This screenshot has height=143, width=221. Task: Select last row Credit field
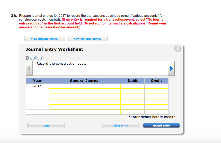pos(156,112)
